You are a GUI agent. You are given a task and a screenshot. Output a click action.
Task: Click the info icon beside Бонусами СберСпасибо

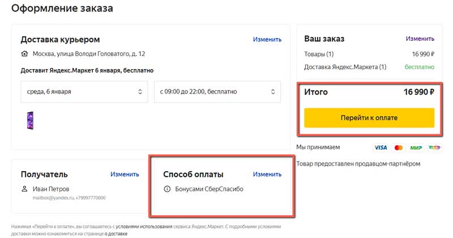(x=166, y=189)
